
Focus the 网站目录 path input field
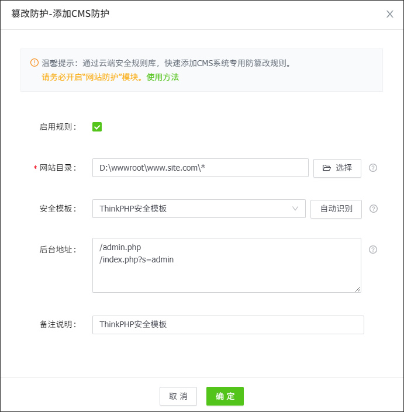[x=200, y=168]
